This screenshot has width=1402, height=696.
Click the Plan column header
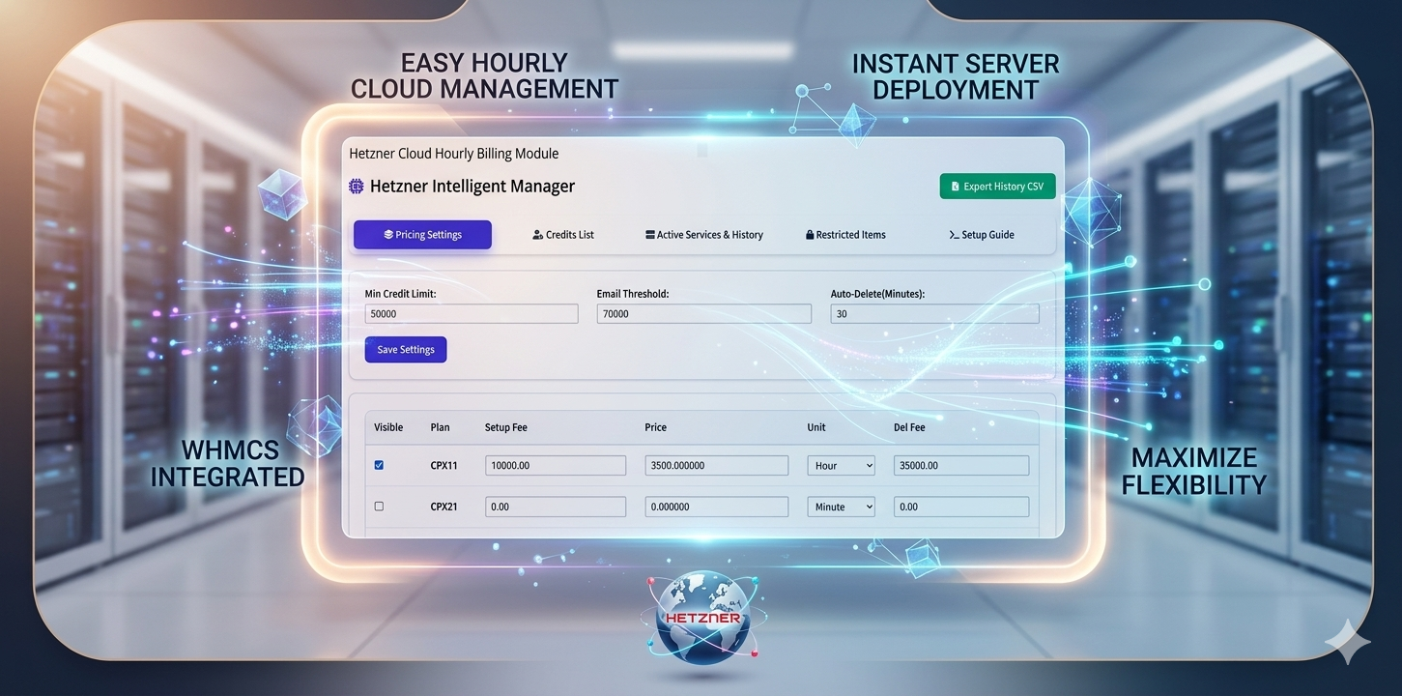(440, 427)
